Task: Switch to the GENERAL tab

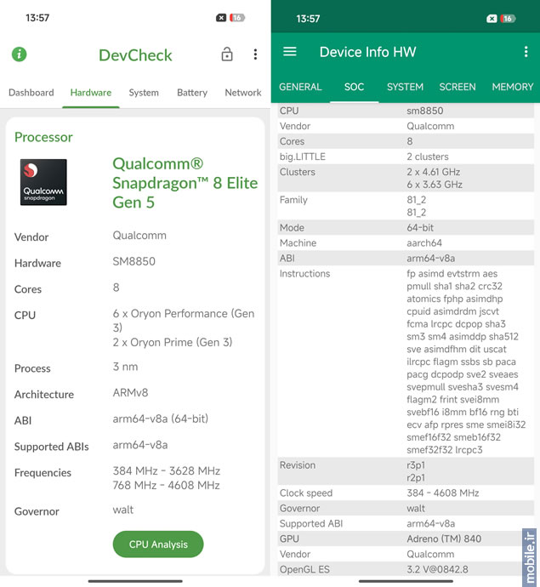Action: pos(300,87)
